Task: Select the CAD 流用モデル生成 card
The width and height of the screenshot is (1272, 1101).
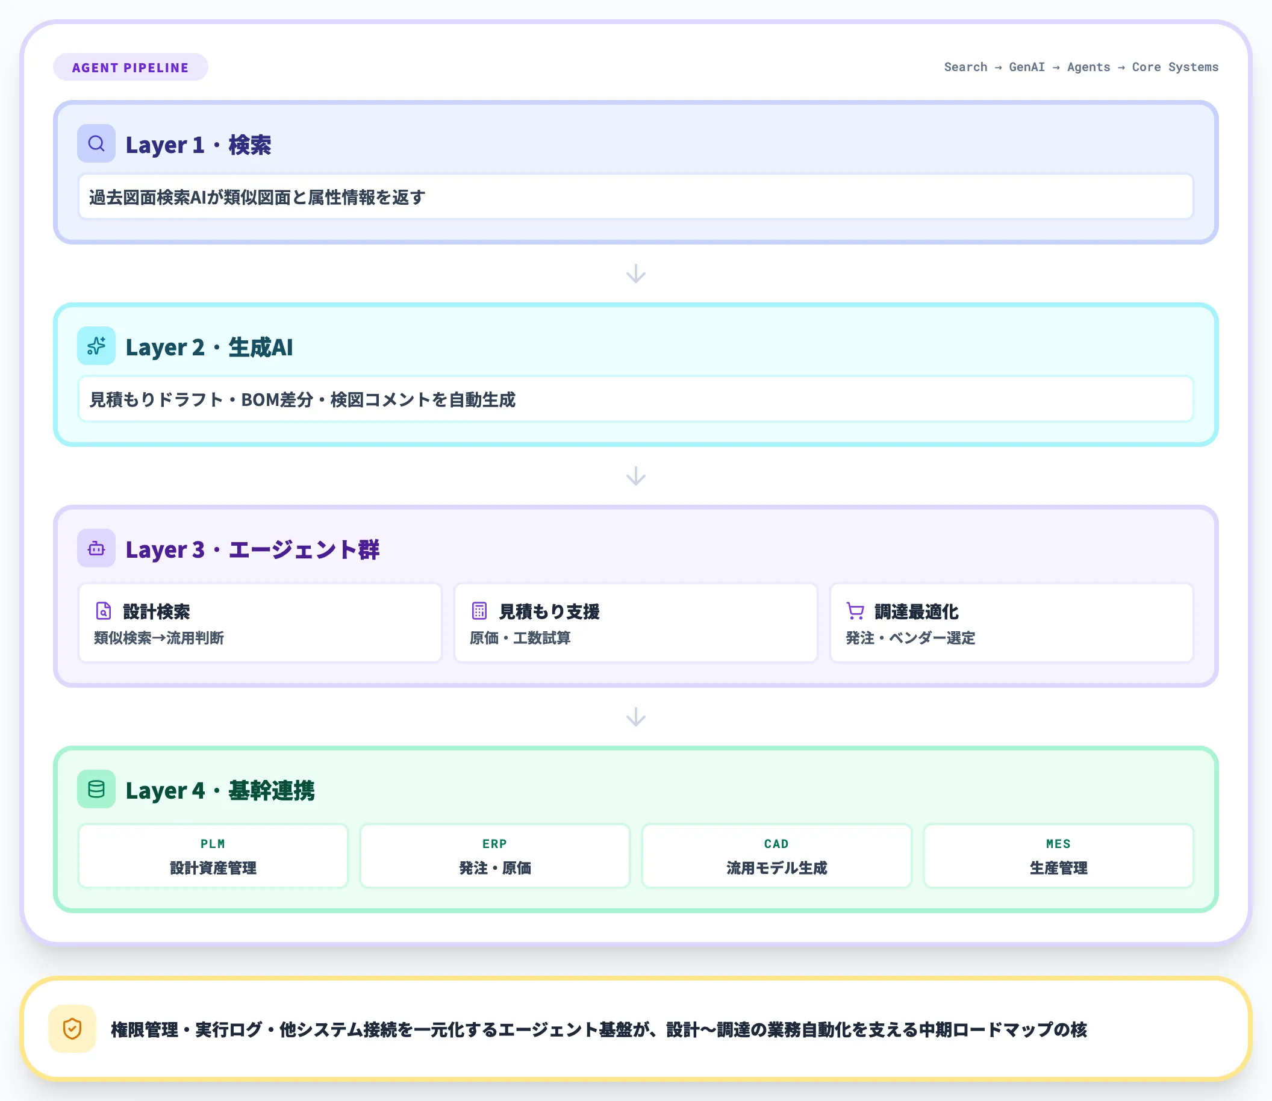Action: pos(776,856)
